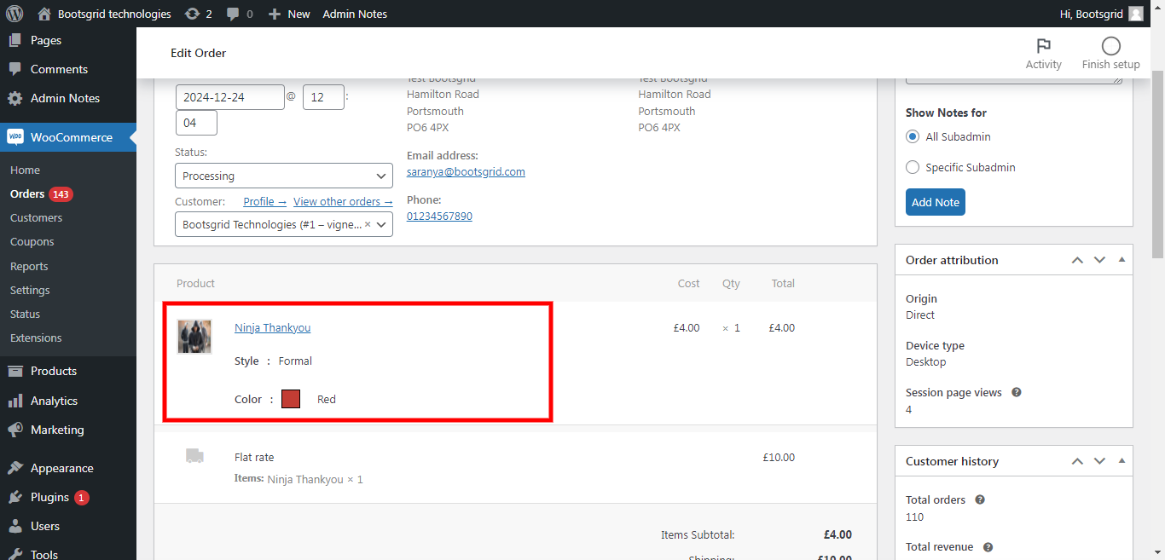Image resolution: width=1165 pixels, height=560 pixels.
Task: Click the Bootsgrid technologies site name
Action: tap(114, 14)
